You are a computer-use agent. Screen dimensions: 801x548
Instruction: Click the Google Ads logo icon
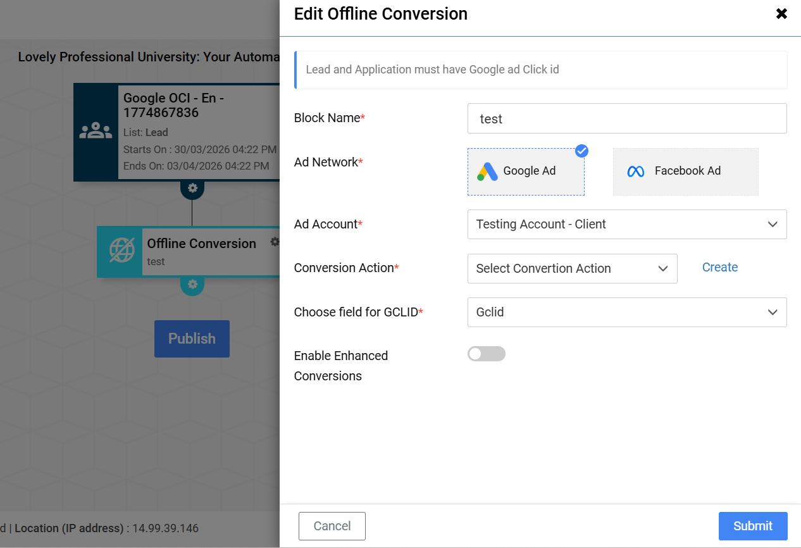tap(487, 171)
